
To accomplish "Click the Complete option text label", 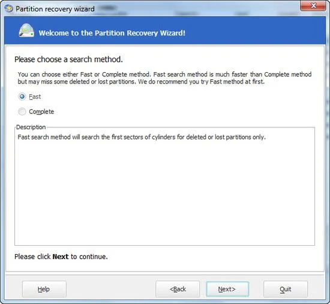I will click(x=41, y=112).
